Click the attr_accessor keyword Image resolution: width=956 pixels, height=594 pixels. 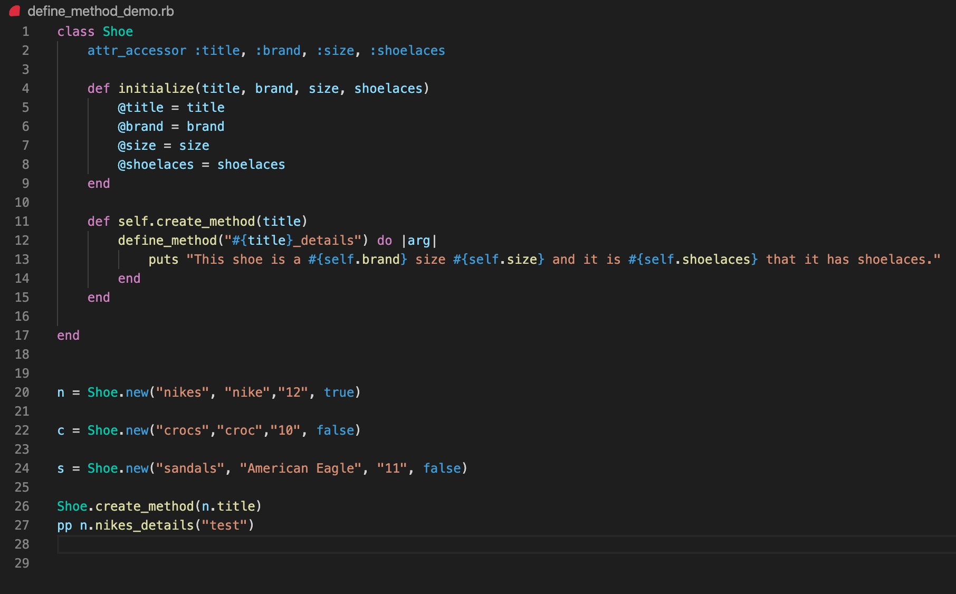click(x=137, y=50)
